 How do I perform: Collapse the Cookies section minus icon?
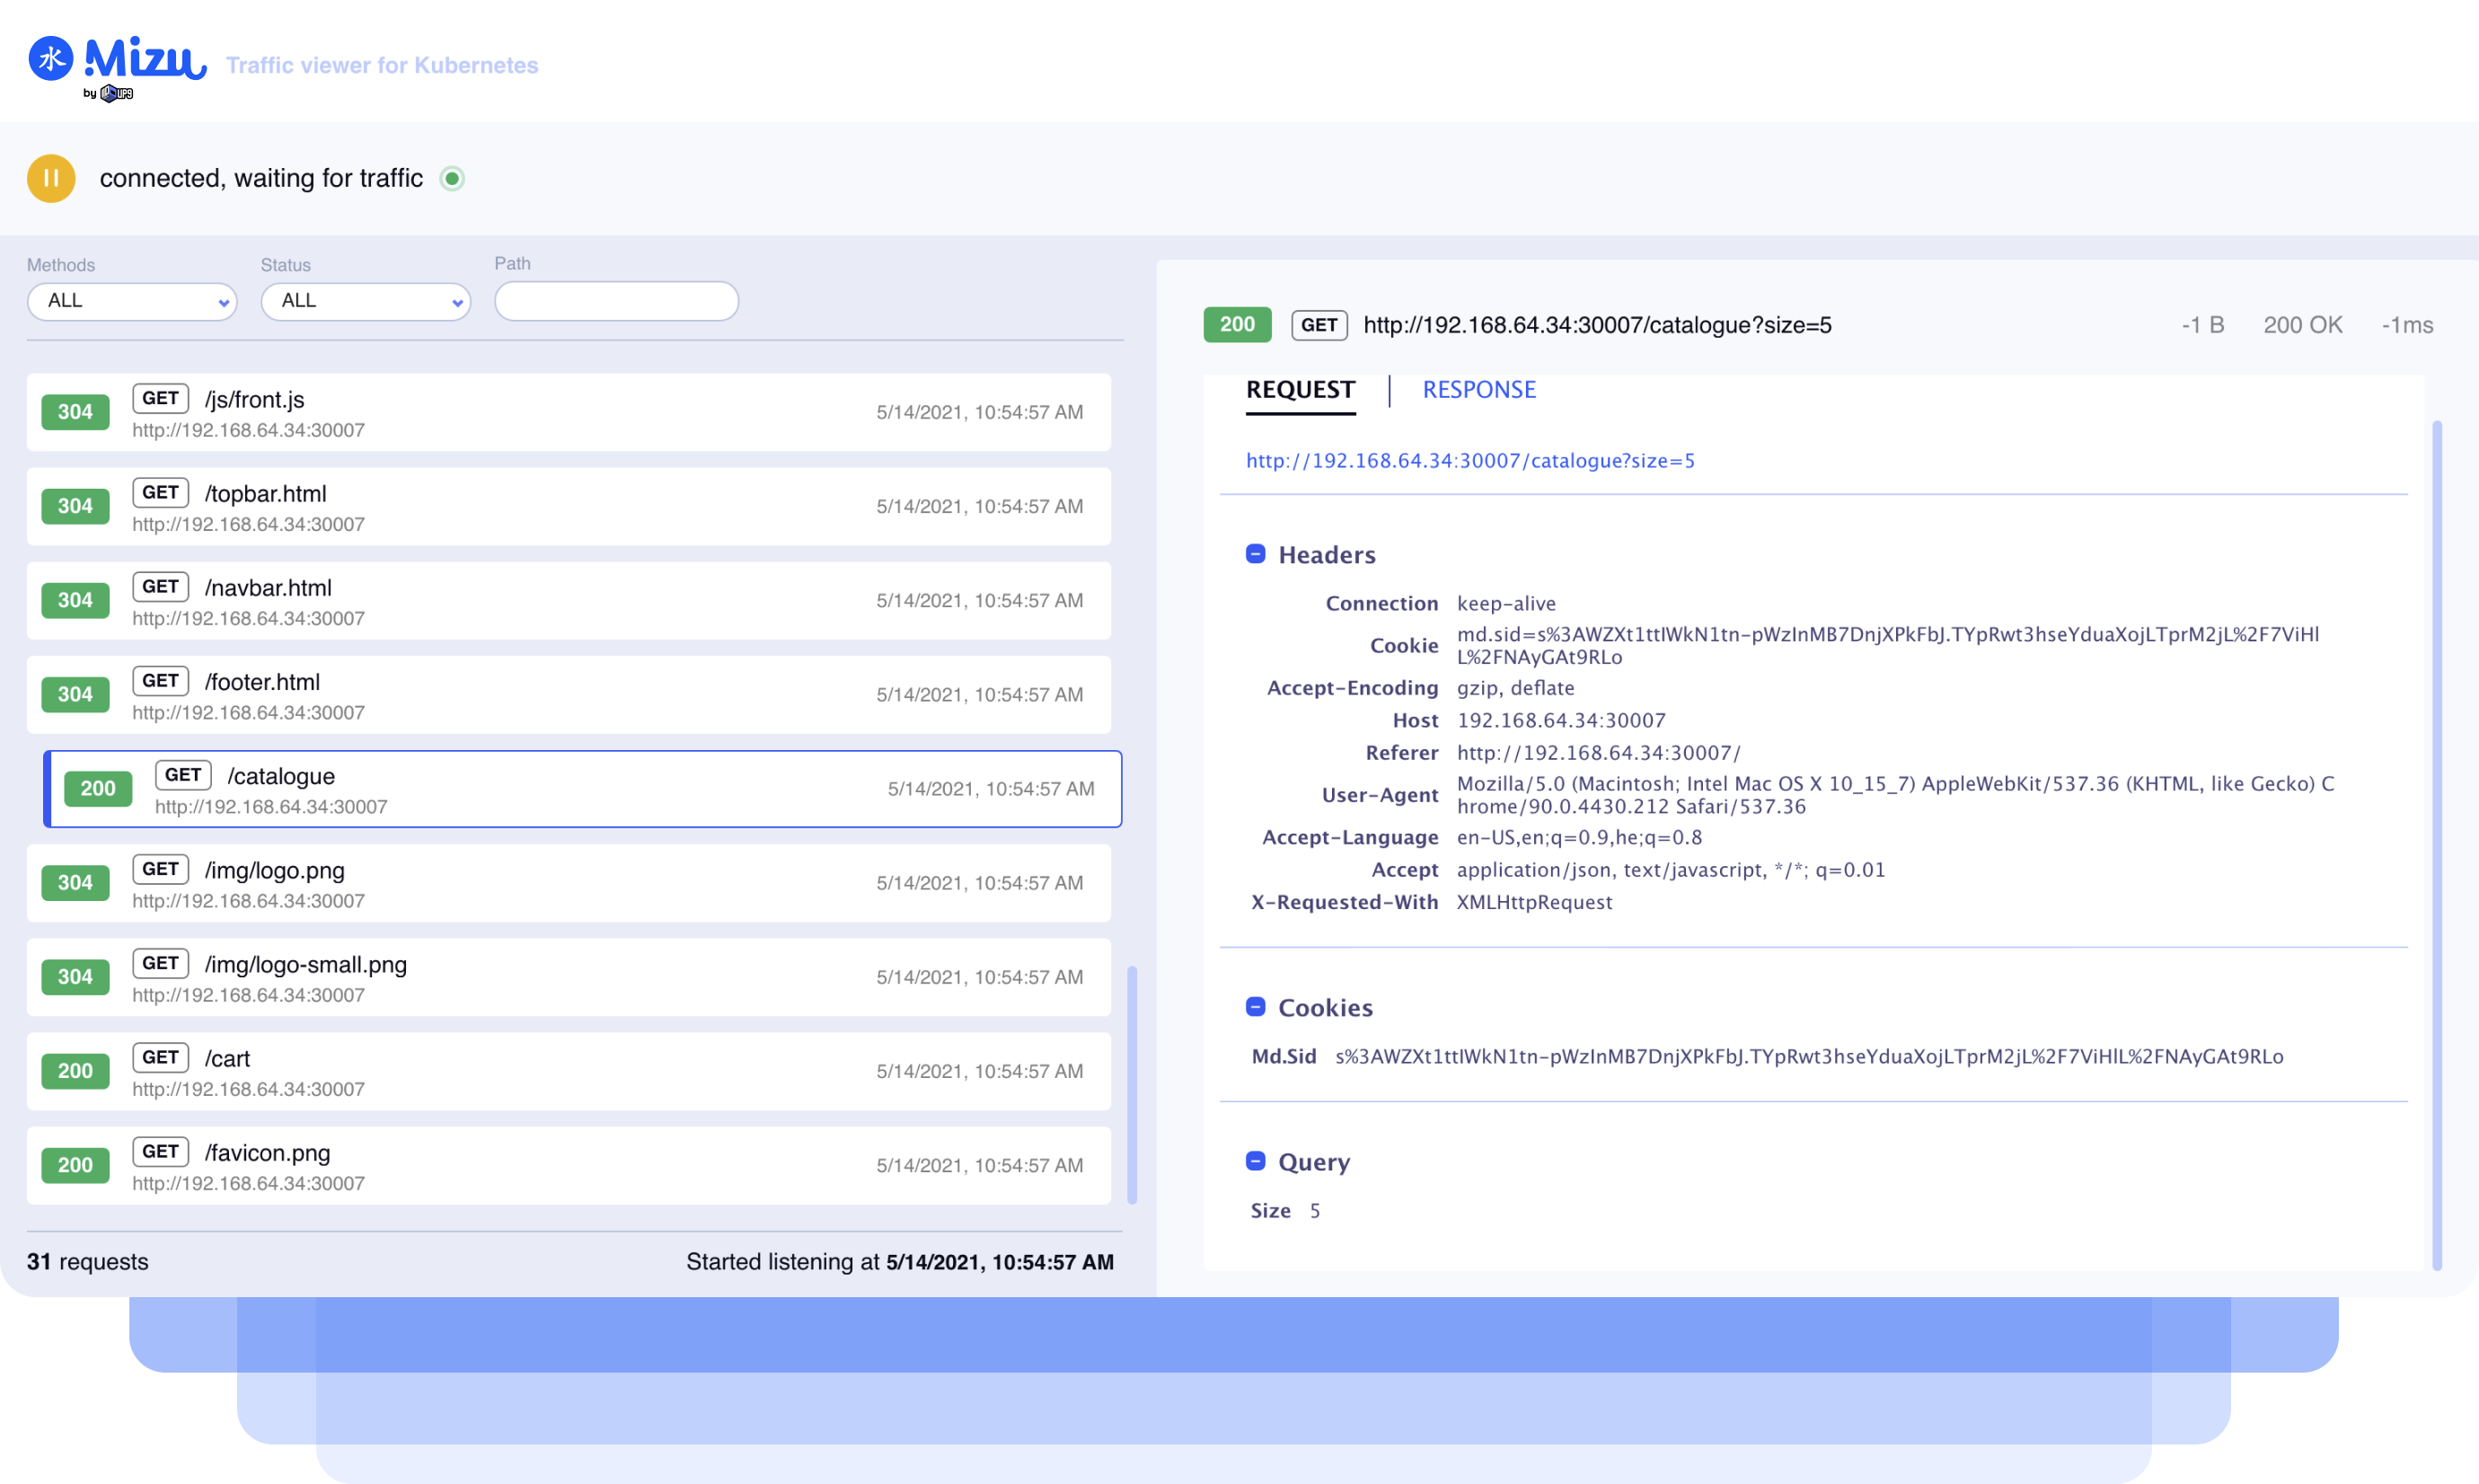[1256, 1007]
